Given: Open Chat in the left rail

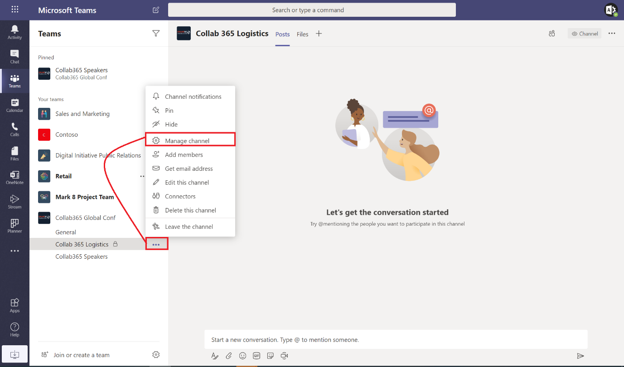Looking at the screenshot, I should 15,57.
